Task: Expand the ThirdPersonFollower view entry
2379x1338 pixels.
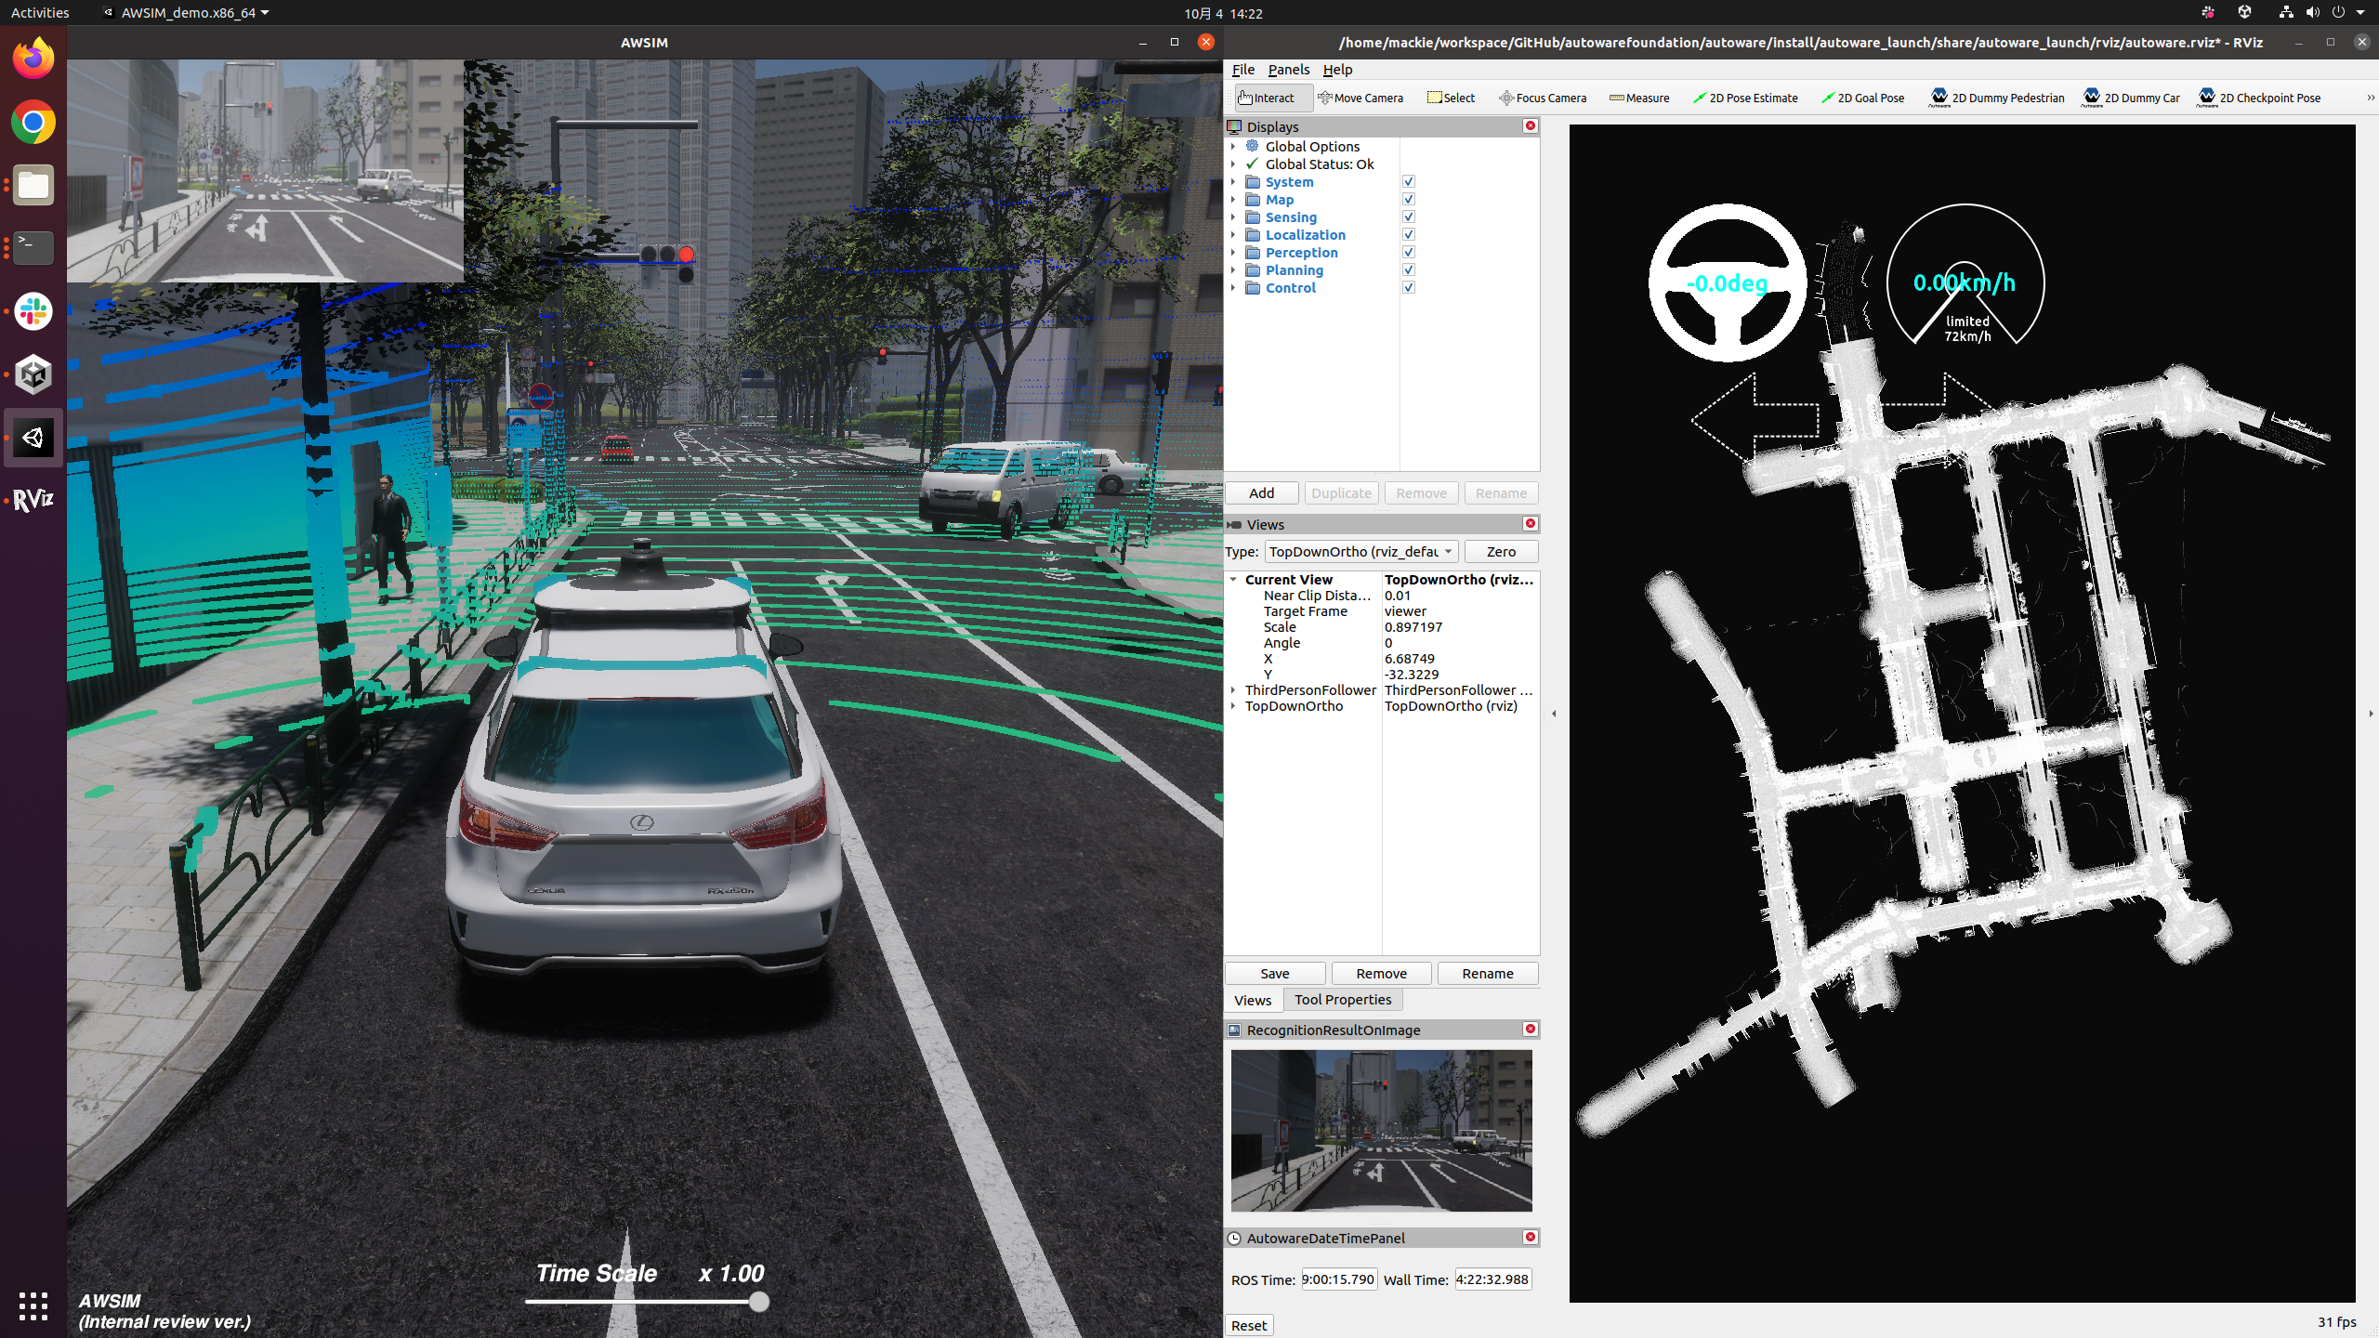Action: [x=1233, y=689]
